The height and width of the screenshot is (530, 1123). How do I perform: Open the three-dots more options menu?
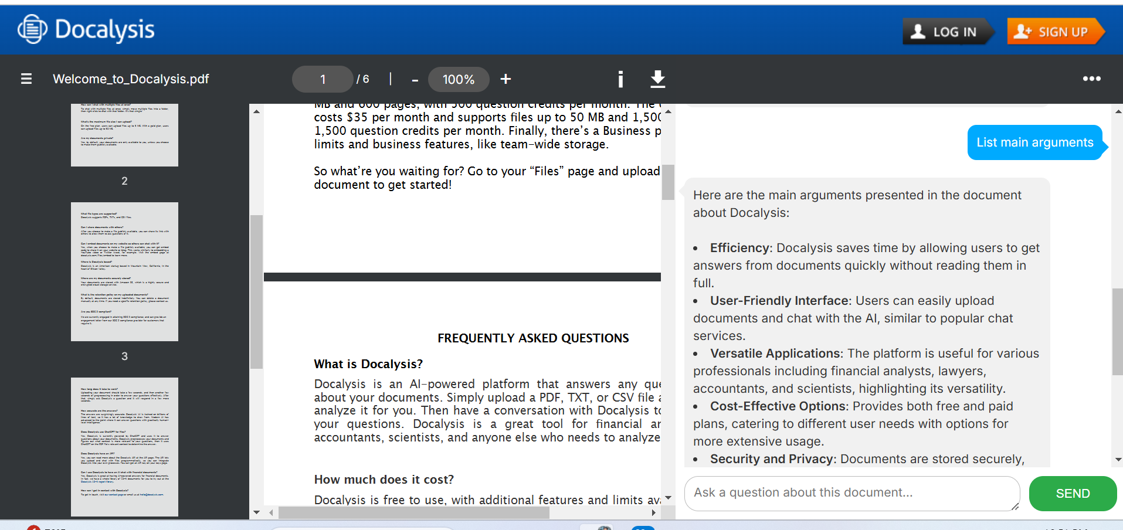(1091, 79)
